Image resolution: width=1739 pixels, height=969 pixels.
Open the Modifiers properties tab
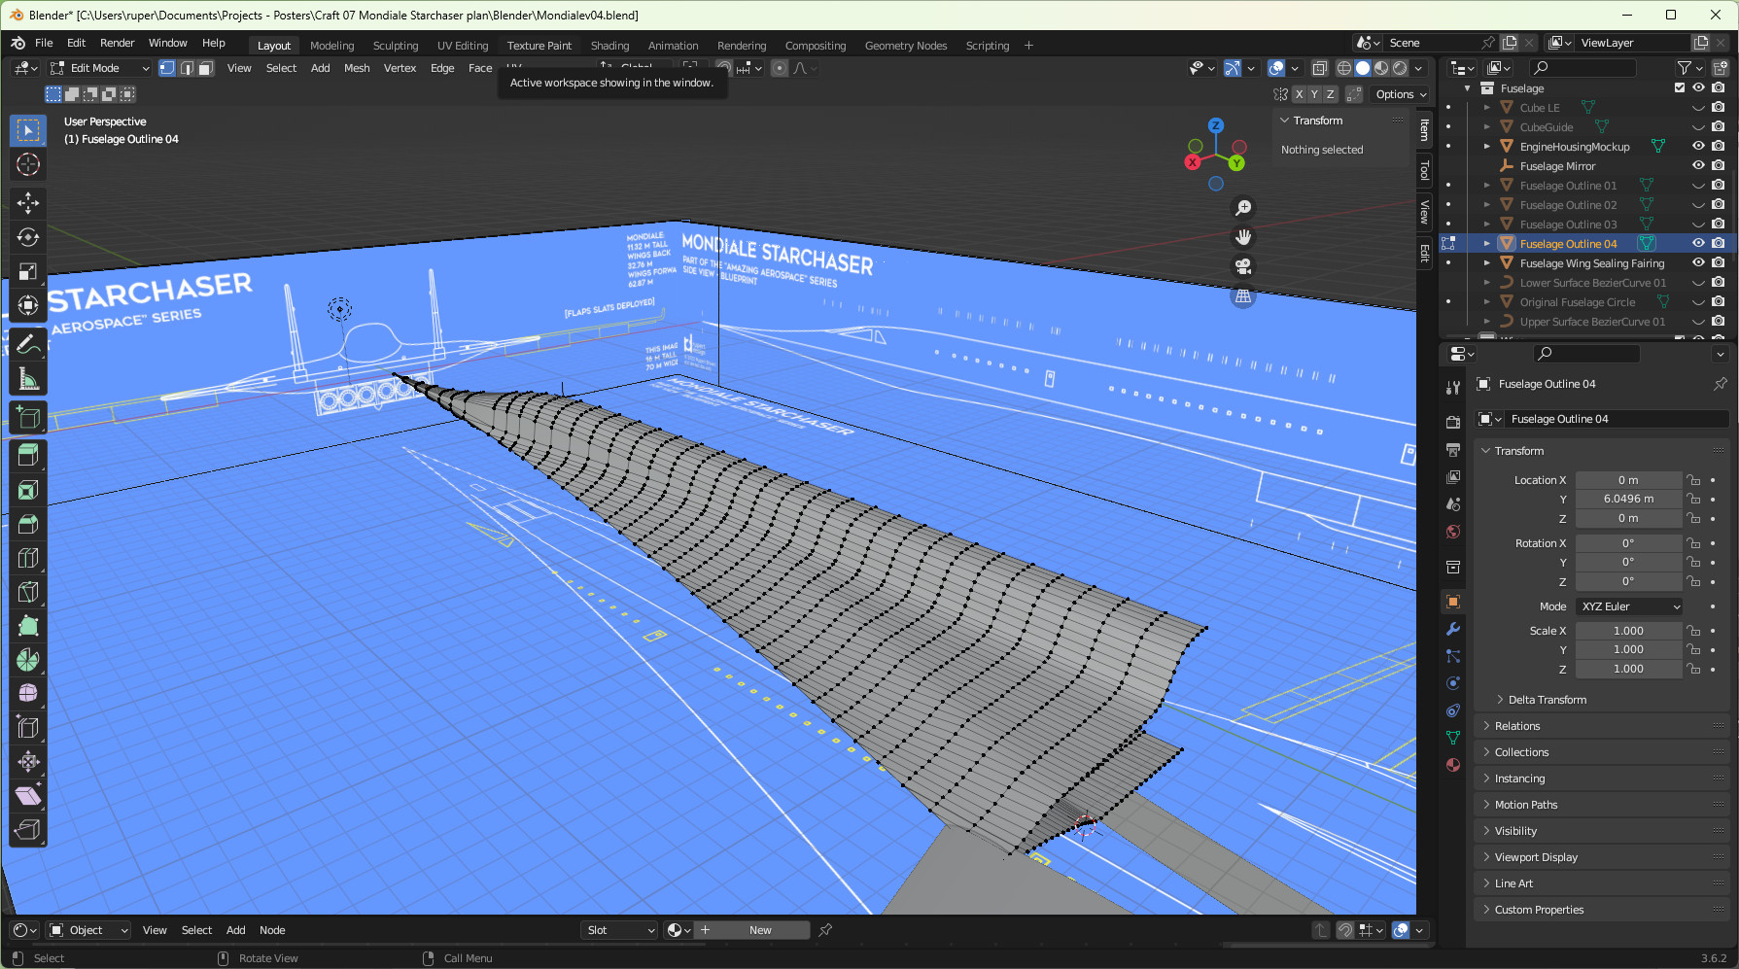(1453, 629)
